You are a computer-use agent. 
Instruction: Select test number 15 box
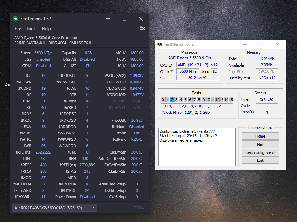[231, 100]
